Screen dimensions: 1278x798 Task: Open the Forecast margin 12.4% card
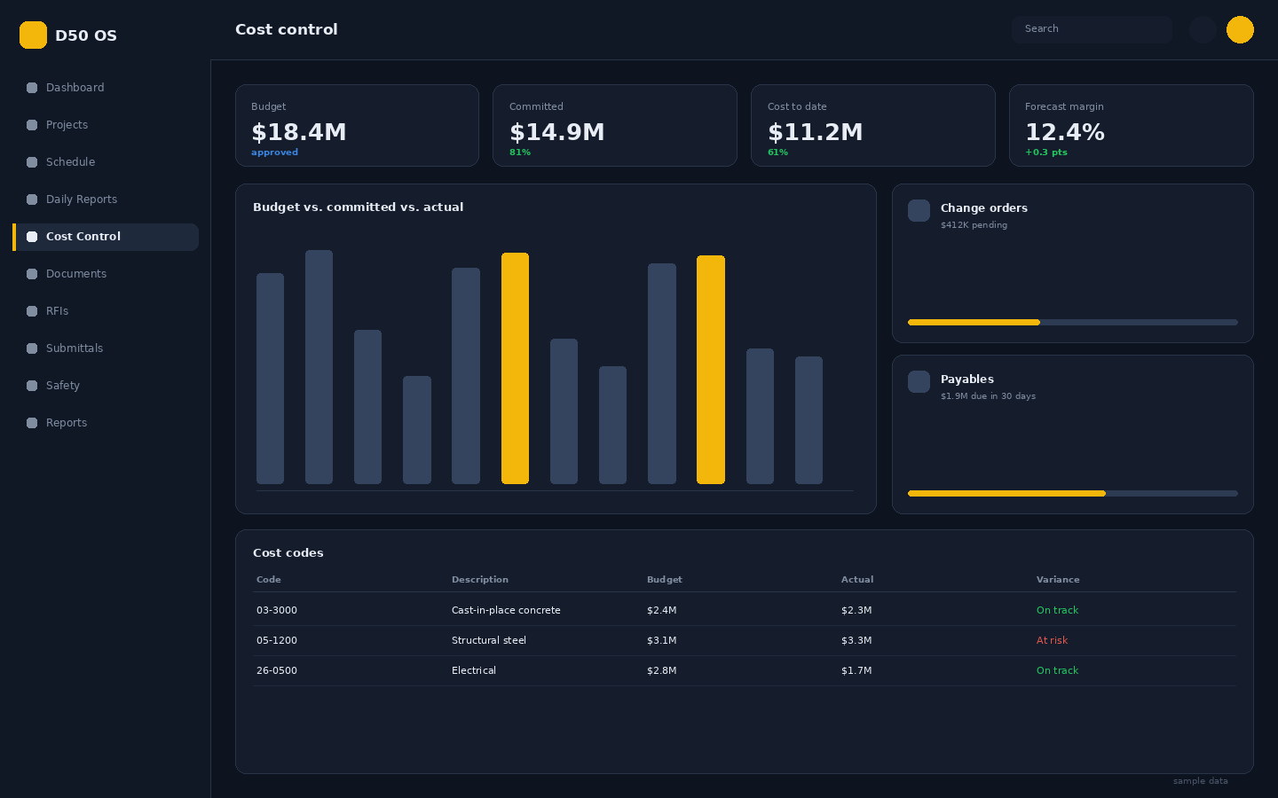point(1132,125)
